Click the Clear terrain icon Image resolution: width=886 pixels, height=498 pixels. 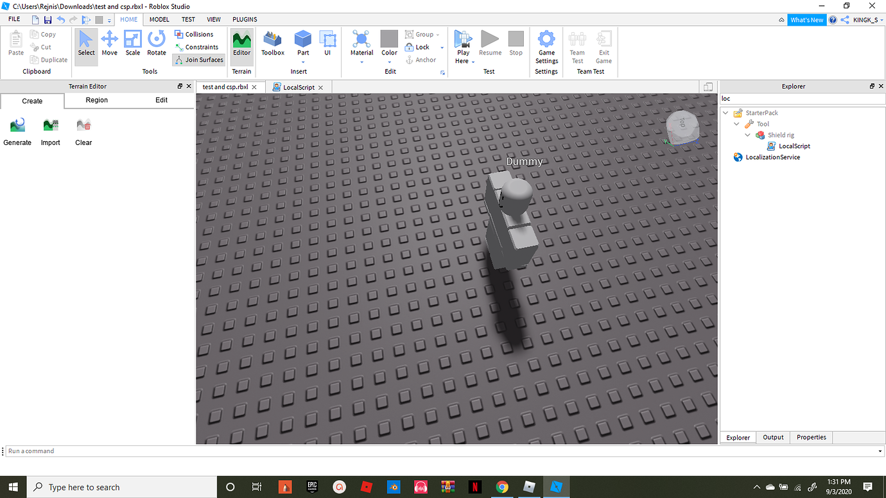(x=83, y=125)
